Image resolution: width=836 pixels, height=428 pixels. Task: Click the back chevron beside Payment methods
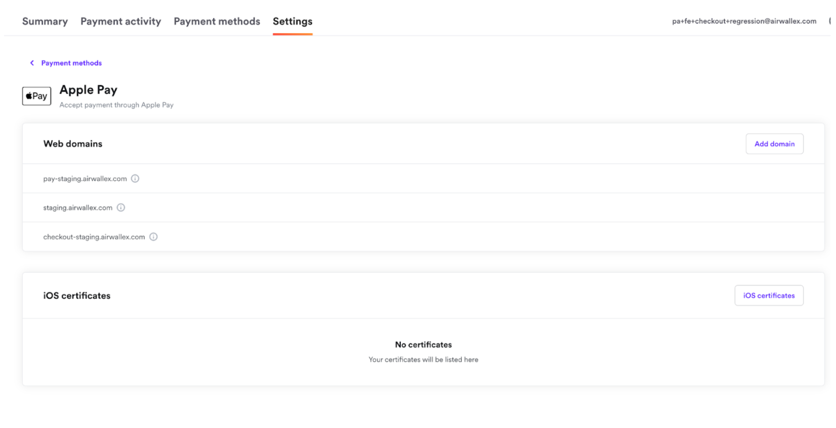[32, 63]
